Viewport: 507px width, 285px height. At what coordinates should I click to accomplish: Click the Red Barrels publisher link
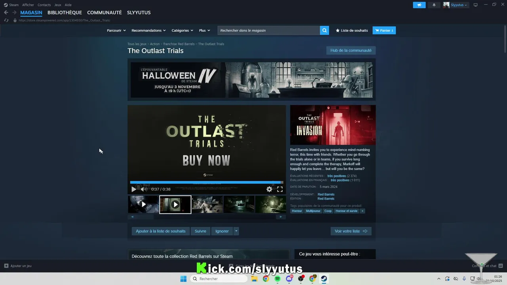click(x=326, y=199)
